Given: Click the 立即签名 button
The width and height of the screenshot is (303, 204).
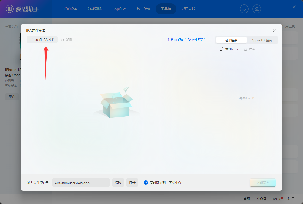Looking at the screenshot, I should [x=263, y=183].
